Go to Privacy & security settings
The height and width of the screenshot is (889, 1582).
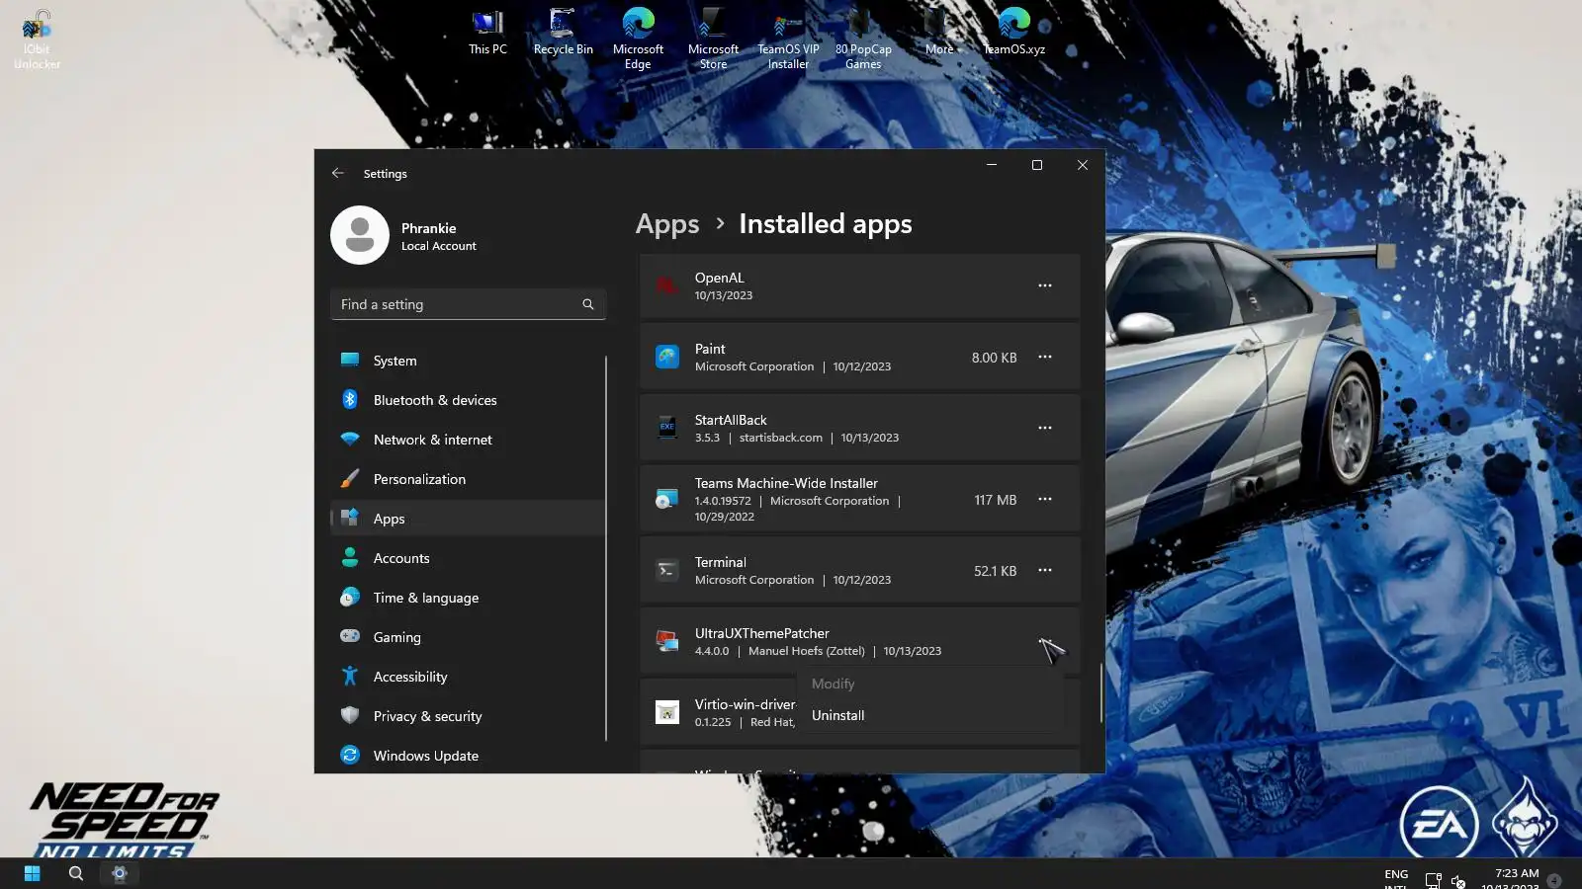coord(468,716)
